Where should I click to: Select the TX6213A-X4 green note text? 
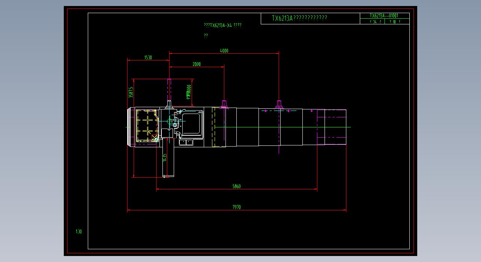pos(222,25)
